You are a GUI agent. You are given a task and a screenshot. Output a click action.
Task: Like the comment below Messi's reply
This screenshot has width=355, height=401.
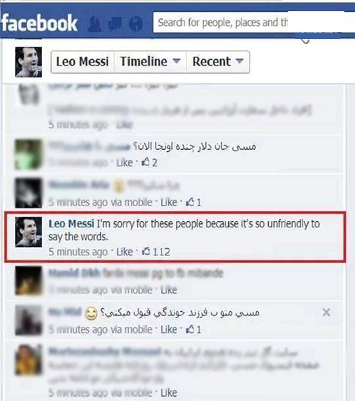[169, 290]
